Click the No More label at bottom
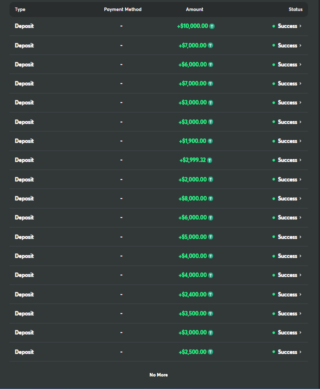 159,375
